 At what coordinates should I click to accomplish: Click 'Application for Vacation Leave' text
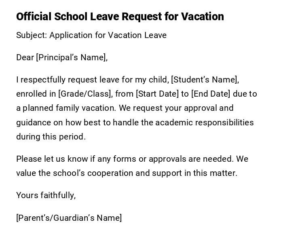pyautogui.click(x=108, y=35)
